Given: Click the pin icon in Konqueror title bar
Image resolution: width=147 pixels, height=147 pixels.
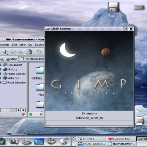Looking at the screenshot, I should pyautogui.click(x=3, y=40).
